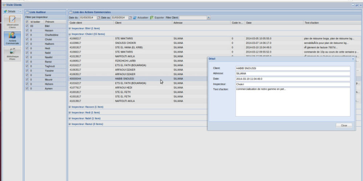
Task: Uncheck the checkbox for auditor Chokri
Action: pyautogui.click(x=27, y=39)
